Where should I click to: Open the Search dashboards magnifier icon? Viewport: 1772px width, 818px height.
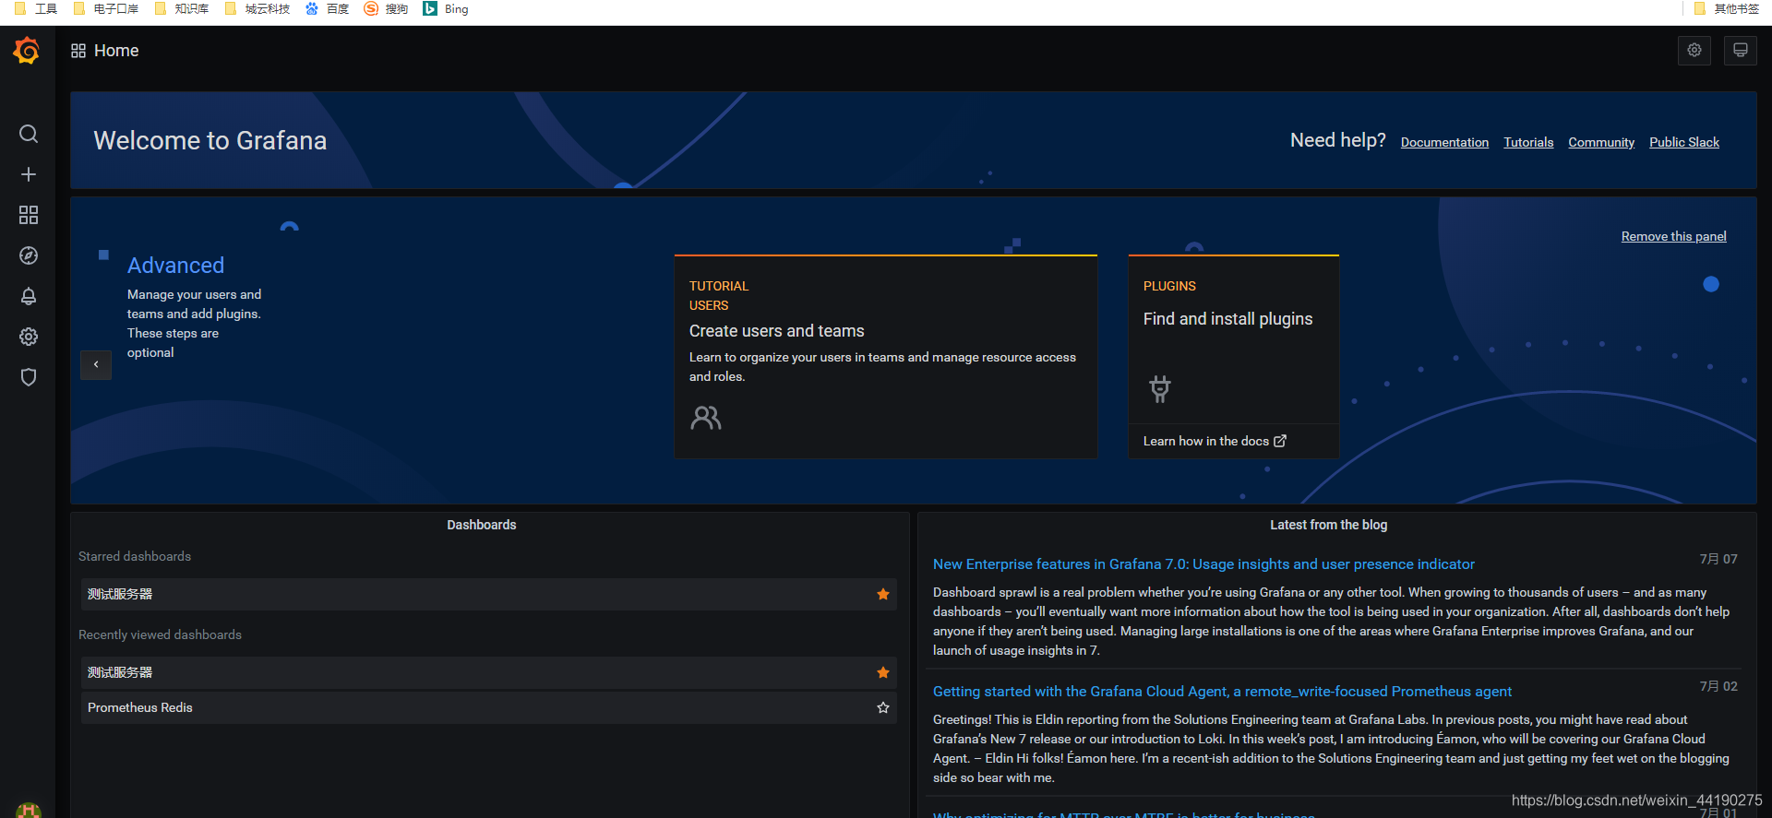click(29, 134)
